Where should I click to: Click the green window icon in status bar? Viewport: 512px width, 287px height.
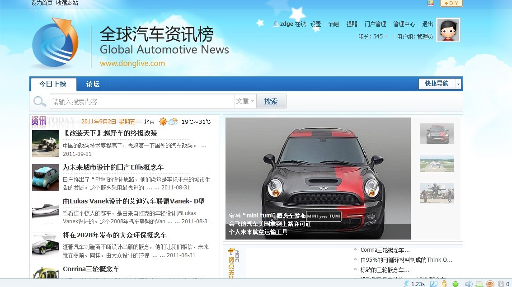click(x=479, y=284)
